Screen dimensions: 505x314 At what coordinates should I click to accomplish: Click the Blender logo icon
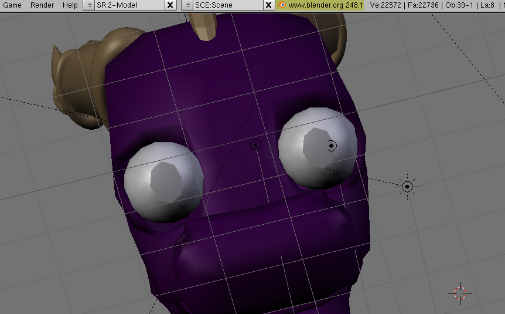point(282,5)
